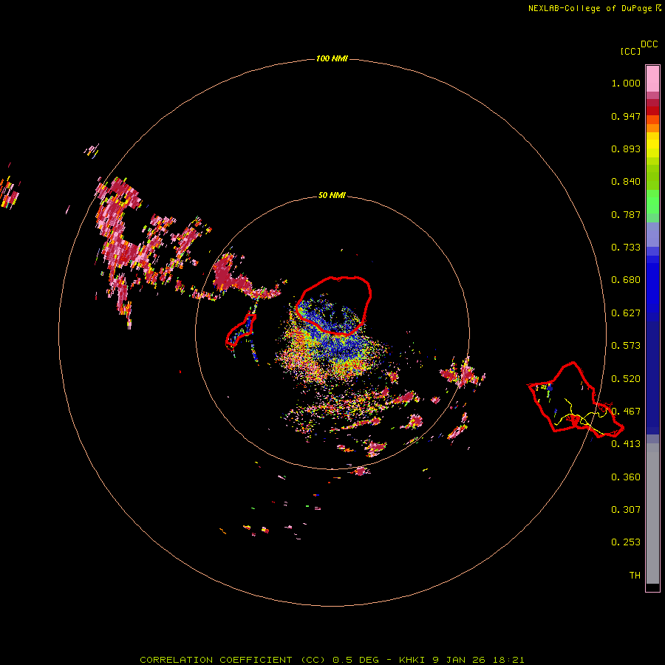Click the TH threshold label on the scale
The width and height of the screenshot is (665, 665).
click(635, 576)
